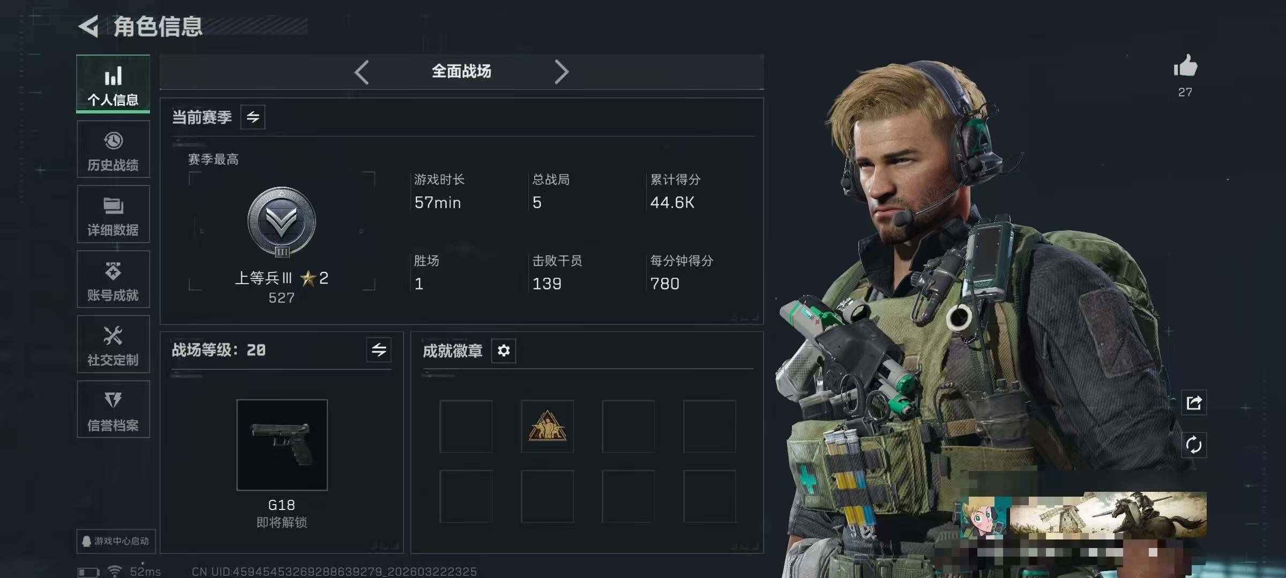
Task: Open the 个人信息 sidebar tab
Action: [113, 83]
